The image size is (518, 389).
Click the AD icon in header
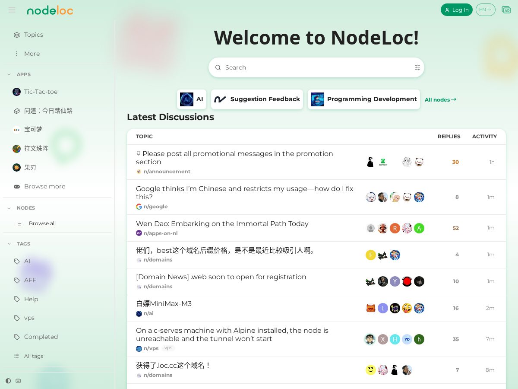[x=506, y=10]
